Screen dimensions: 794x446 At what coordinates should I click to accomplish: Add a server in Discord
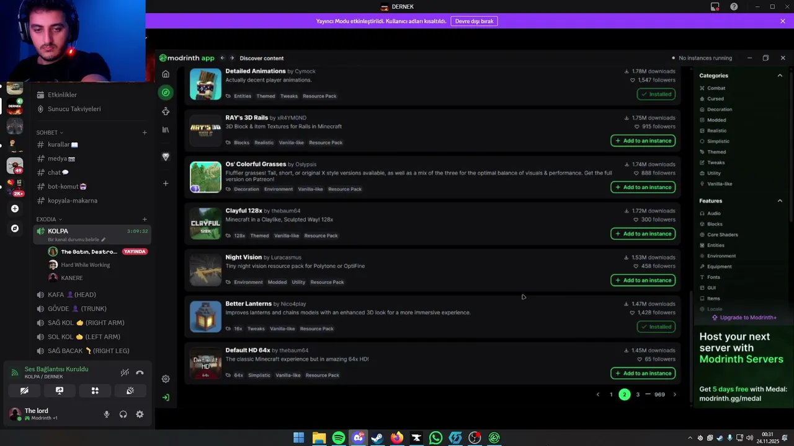tap(15, 209)
